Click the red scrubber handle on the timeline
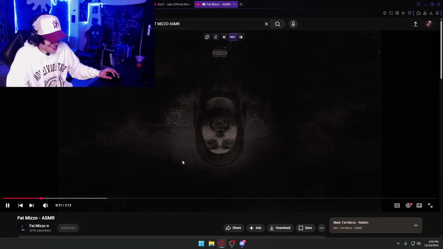Screen dimensions: 443x249 coord(41,198)
